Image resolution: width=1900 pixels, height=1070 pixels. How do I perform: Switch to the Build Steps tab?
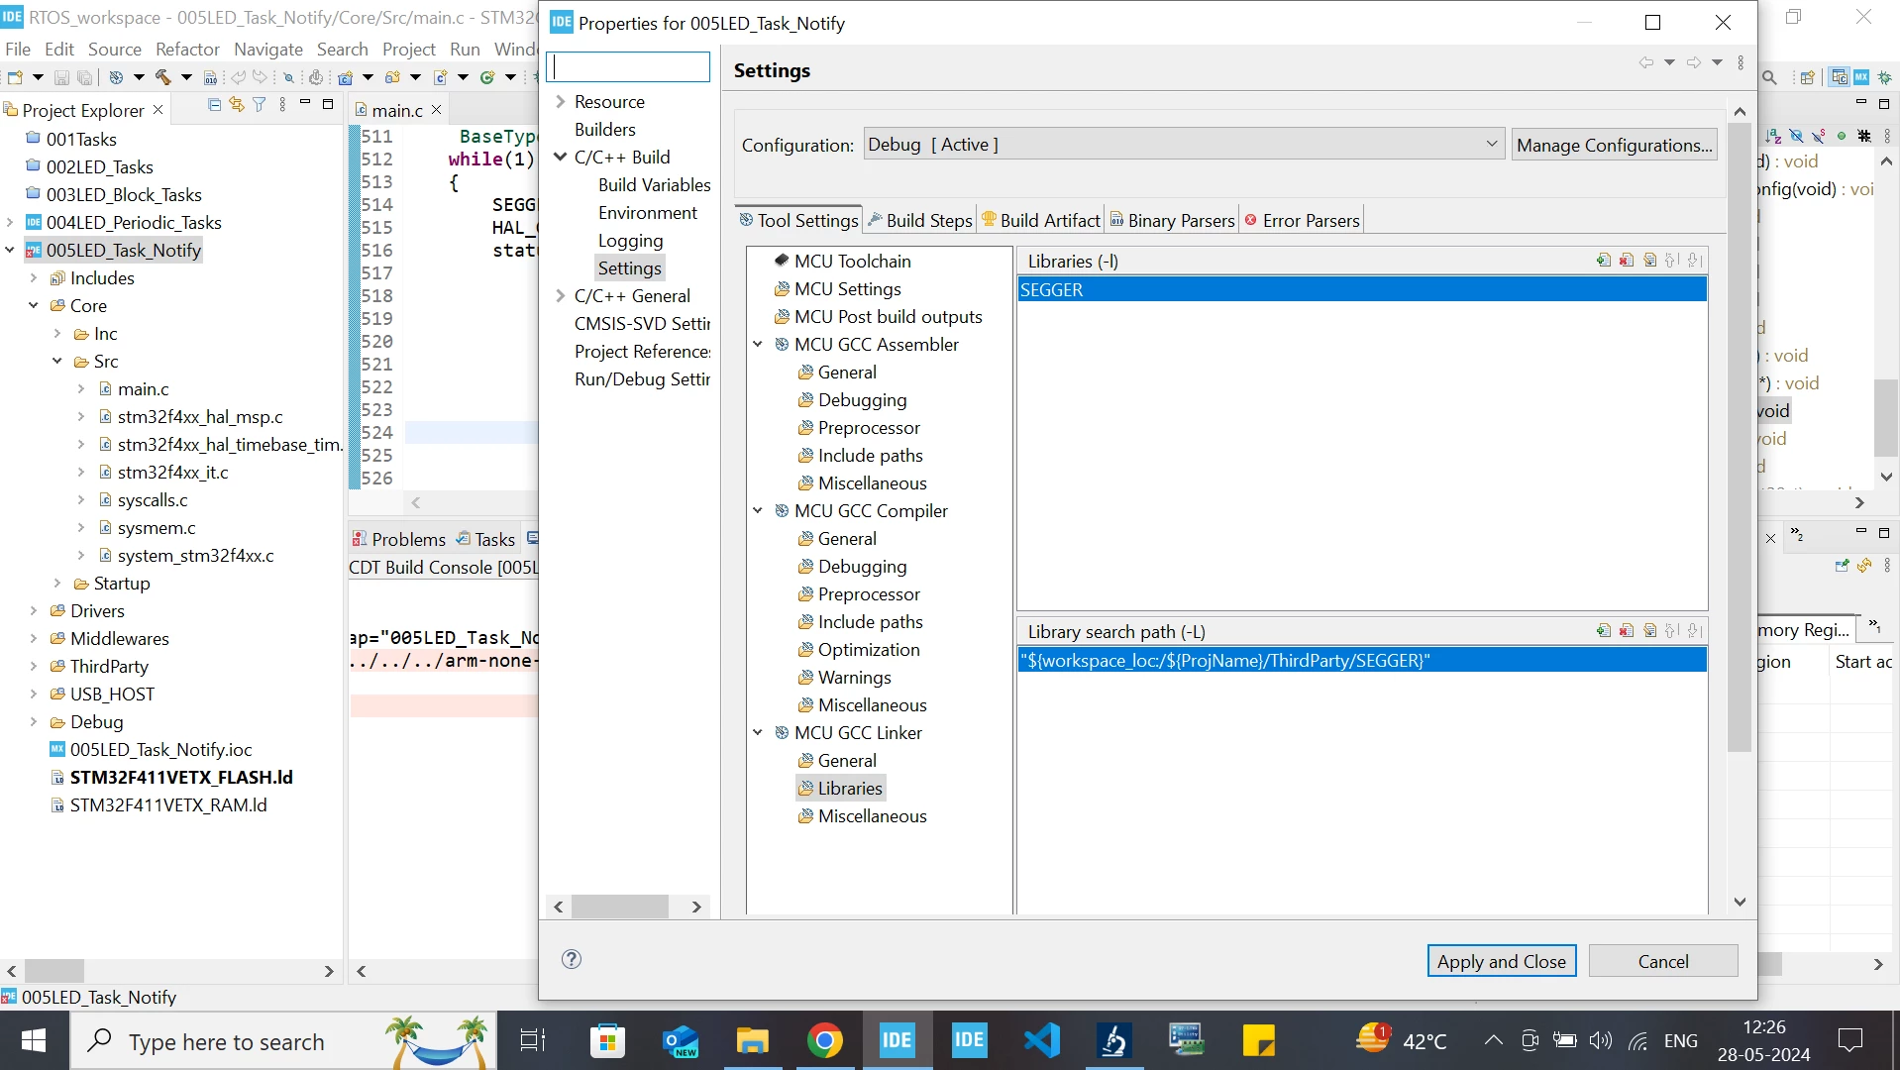[919, 221]
